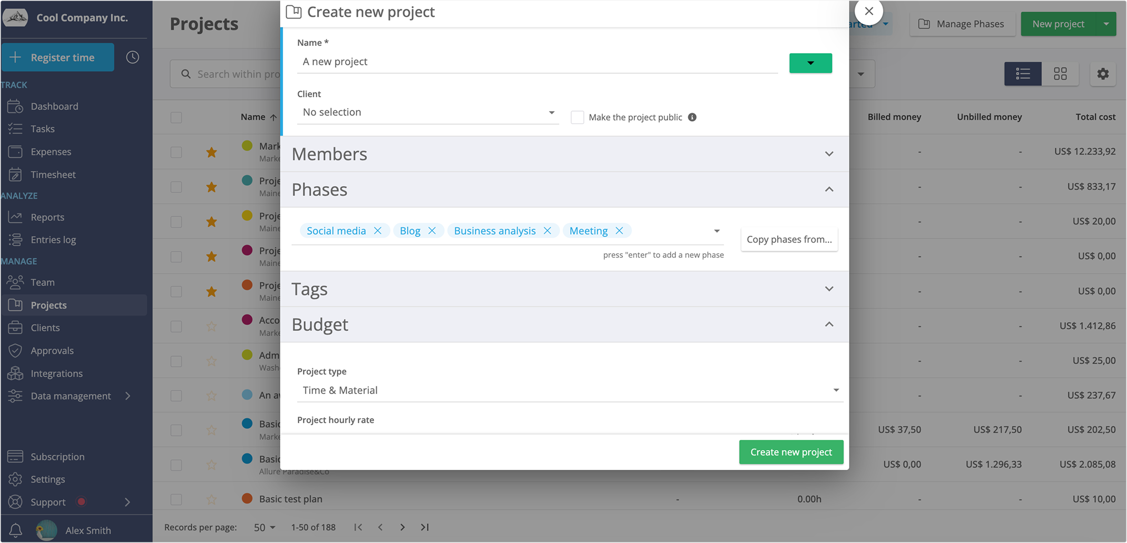Screen dimensions: 1127x543
Task: Go to the next page of projects
Action: pyautogui.click(x=403, y=527)
